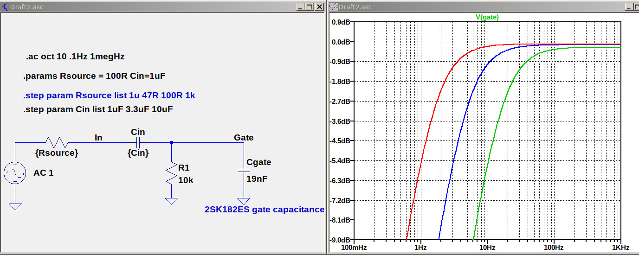
Task: Click the AC 1 source value
Action: [x=44, y=173]
